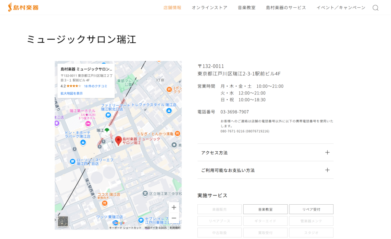This screenshot has height=239, width=391.
Task: Click the 実施サービス heading
Action: (x=212, y=196)
